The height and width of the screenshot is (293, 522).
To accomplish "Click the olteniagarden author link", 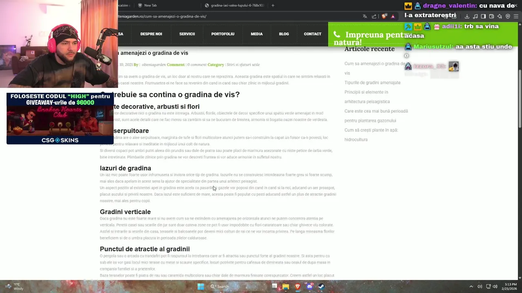I will (153, 65).
